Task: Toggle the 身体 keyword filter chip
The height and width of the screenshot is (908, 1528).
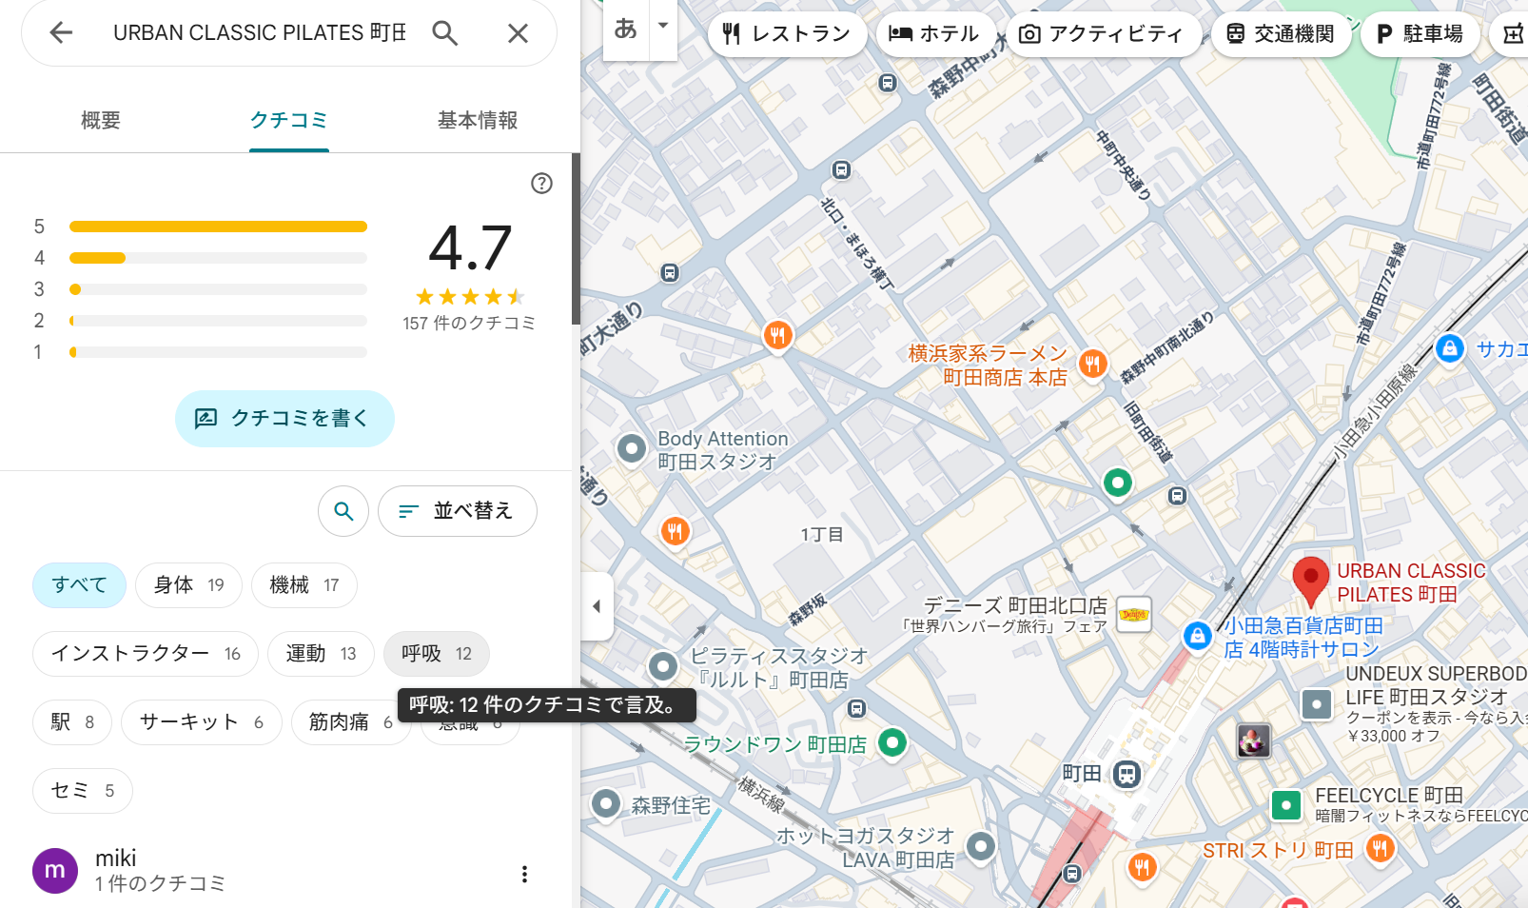Action: (x=188, y=585)
